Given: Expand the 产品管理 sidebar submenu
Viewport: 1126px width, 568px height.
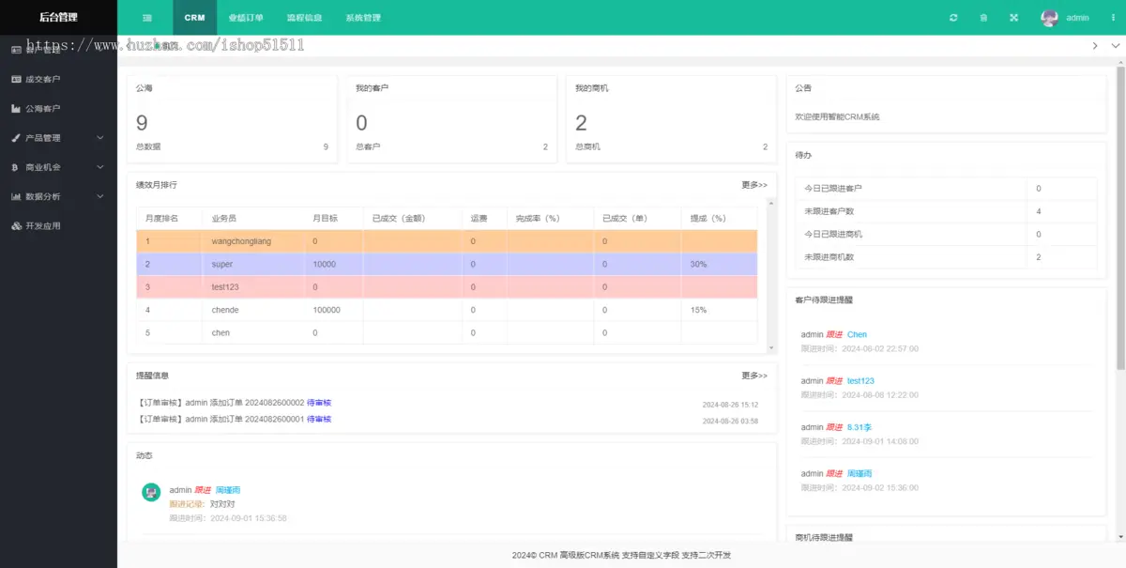Looking at the screenshot, I should (58, 138).
